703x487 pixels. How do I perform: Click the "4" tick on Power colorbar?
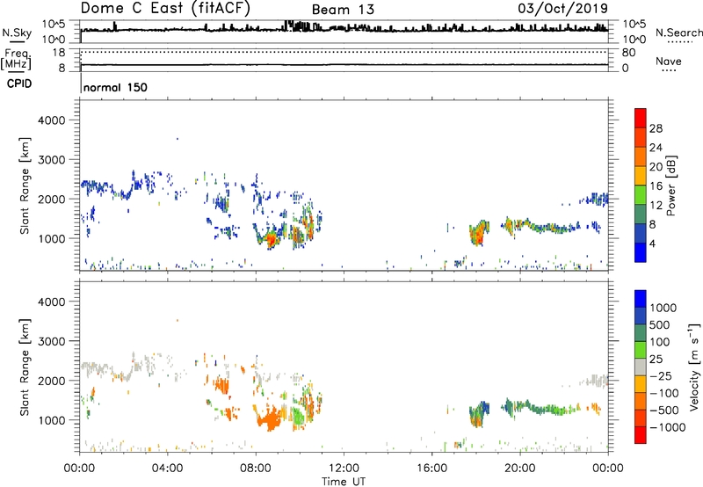(x=653, y=243)
